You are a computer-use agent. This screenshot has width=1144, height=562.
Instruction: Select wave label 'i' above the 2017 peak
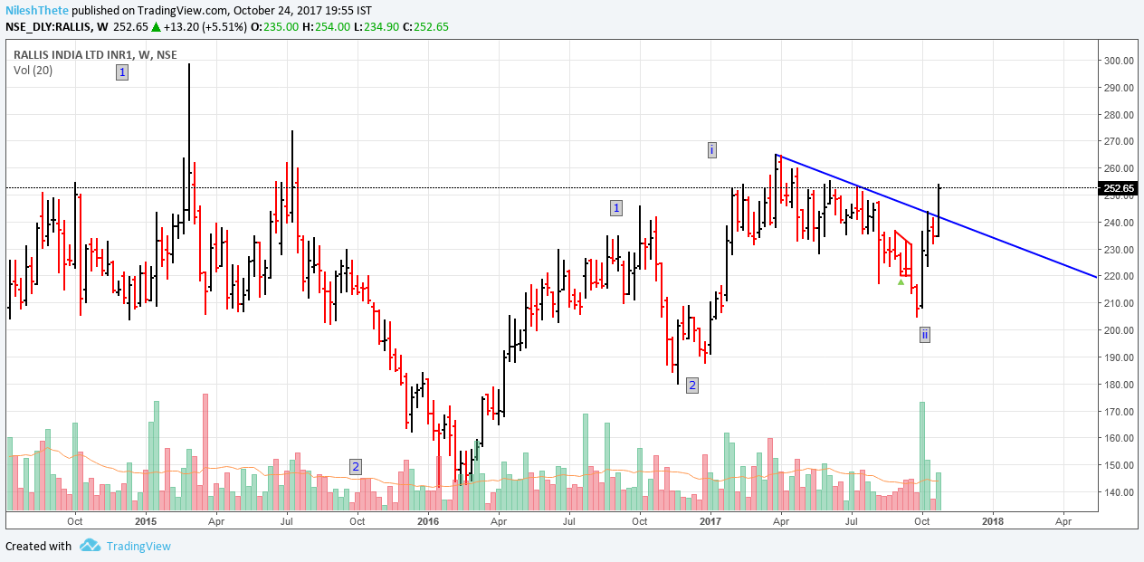(x=712, y=149)
